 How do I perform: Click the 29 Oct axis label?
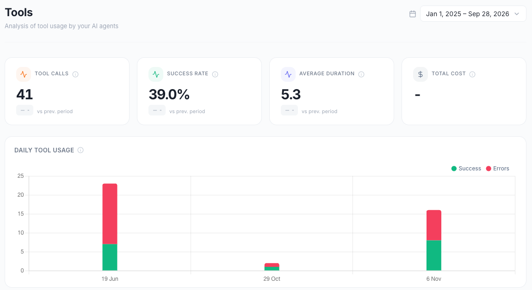(x=272, y=279)
